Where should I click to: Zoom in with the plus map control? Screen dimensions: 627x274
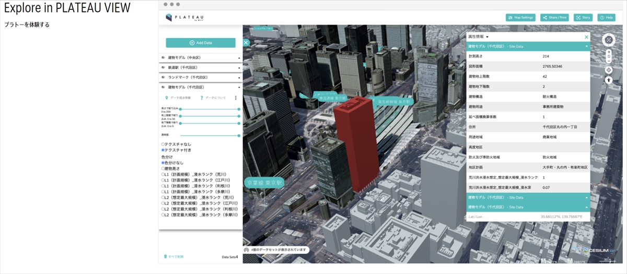[609, 52]
